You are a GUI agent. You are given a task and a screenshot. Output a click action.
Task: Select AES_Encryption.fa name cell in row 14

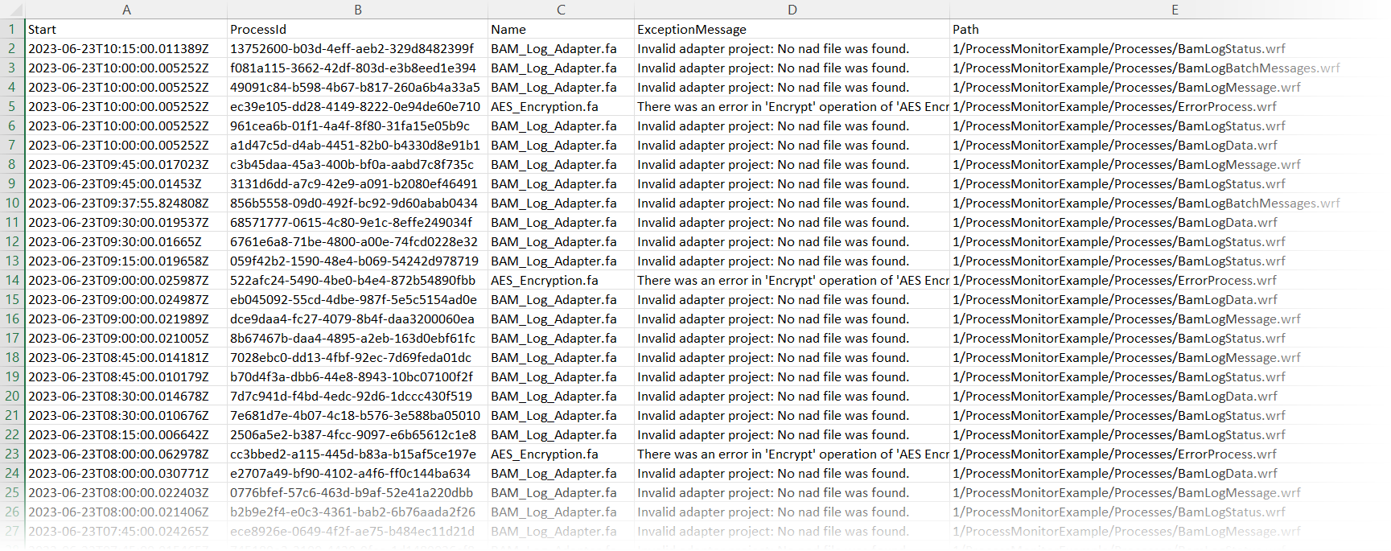pyautogui.click(x=545, y=281)
